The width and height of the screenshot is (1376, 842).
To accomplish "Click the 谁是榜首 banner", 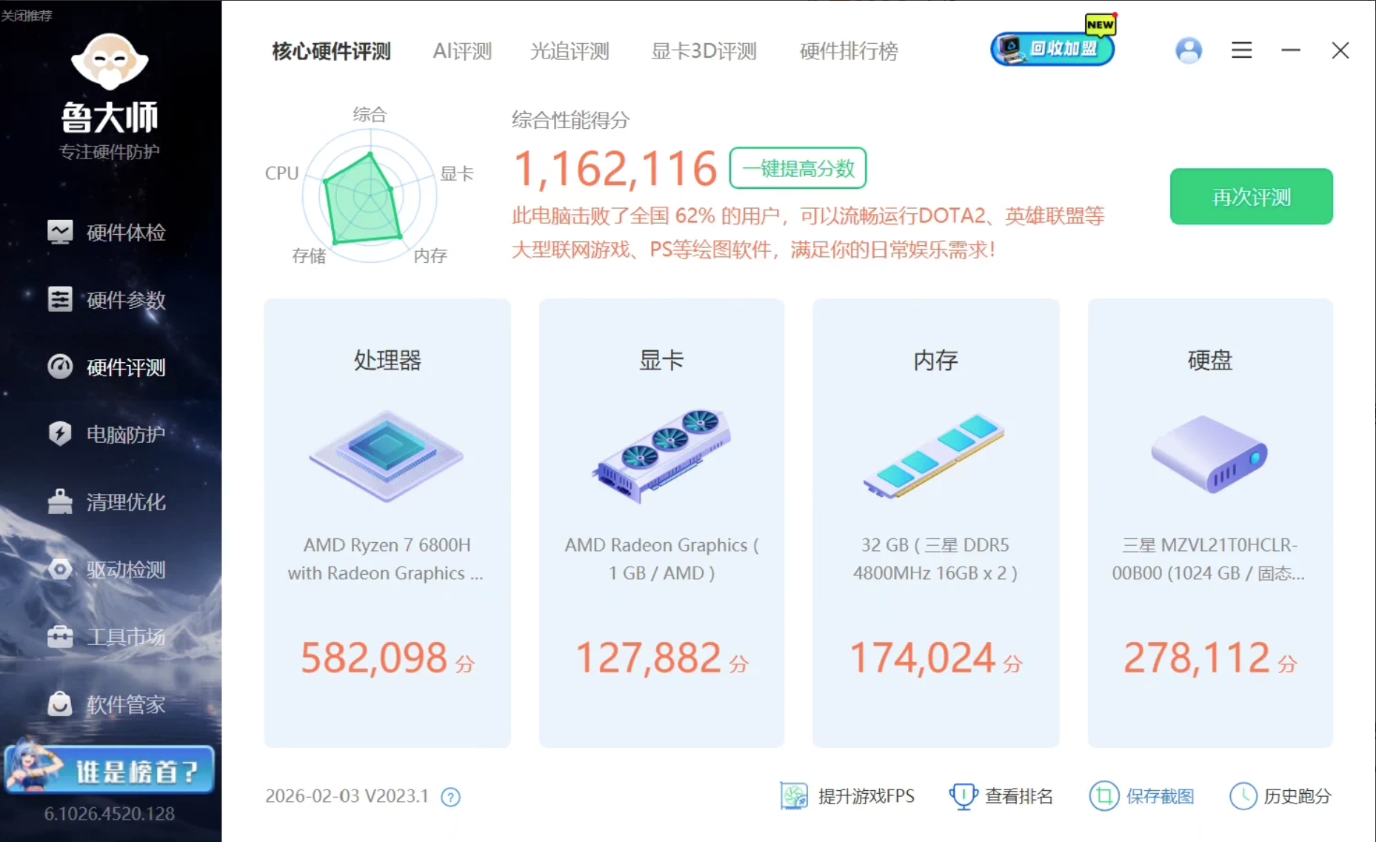I will pos(110,770).
